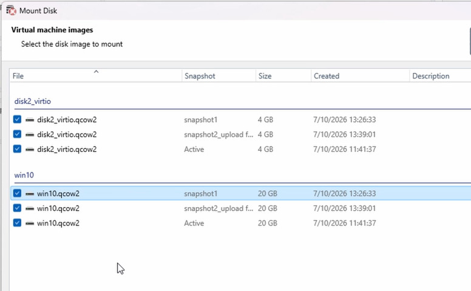The height and width of the screenshot is (291, 471).
Task: Click snapshot2_upload f... cell of win10.qcow2
Action: pos(219,208)
